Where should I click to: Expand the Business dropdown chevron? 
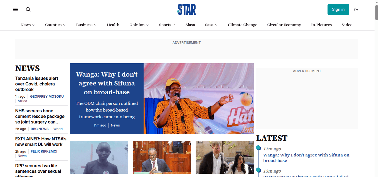(x=95, y=25)
